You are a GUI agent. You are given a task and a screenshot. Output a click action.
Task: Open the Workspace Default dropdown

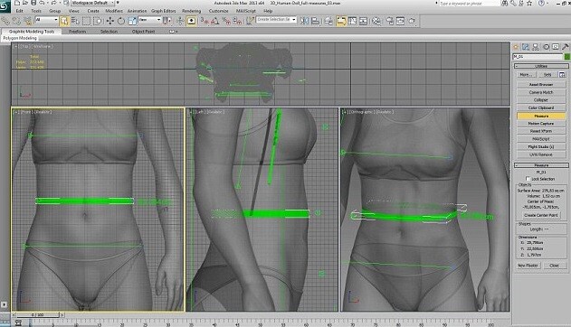[x=93, y=3]
